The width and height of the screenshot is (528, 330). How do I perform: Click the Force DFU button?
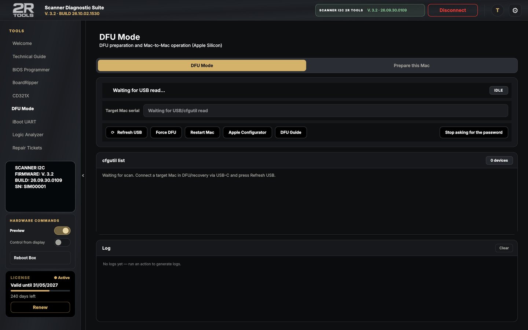click(166, 132)
